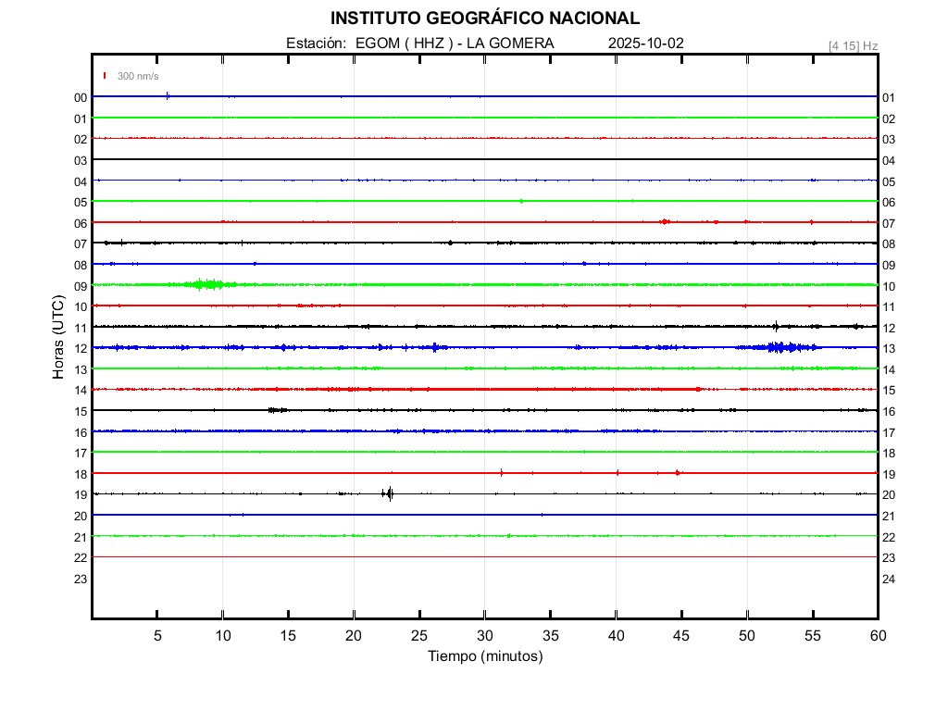Screen dimensions: 948x711
Task: Click the INSTITUTO GEOGRÁFICO NACIONAL title
Action: [484, 19]
